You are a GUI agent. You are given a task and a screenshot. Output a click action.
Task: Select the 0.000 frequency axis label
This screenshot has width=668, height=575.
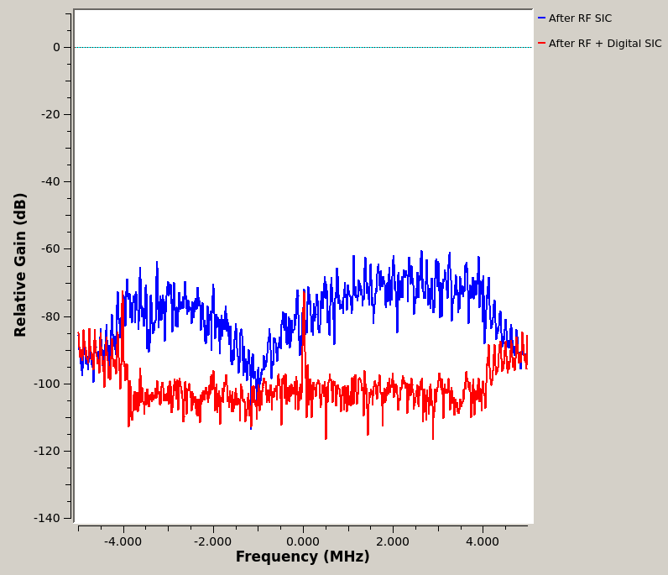coord(303,541)
